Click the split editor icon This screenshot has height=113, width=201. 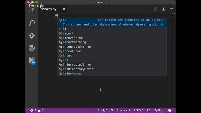tap(163, 9)
